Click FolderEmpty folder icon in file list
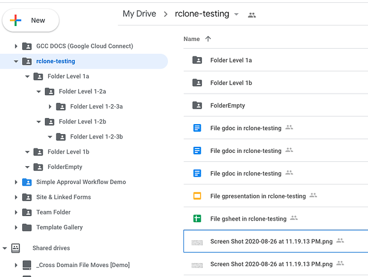Viewport: 368px width, 277px height. (x=197, y=106)
